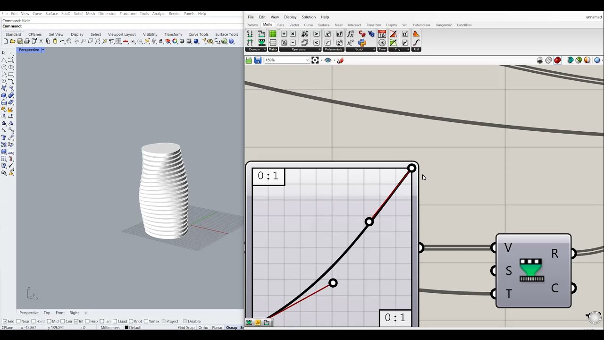Expand the Domain panel plus button
The image size is (604, 340).
pos(265,49)
